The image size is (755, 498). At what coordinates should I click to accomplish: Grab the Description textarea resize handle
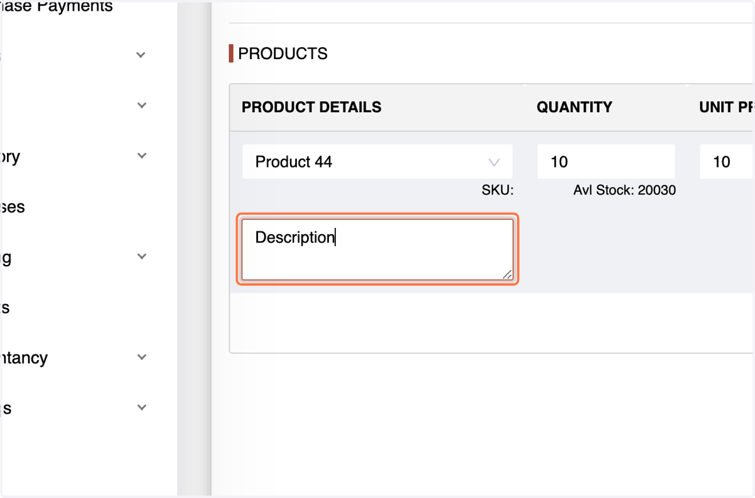coord(507,274)
